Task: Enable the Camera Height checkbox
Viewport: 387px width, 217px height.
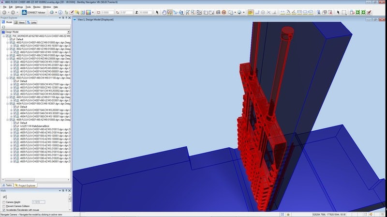Action: point(4,201)
